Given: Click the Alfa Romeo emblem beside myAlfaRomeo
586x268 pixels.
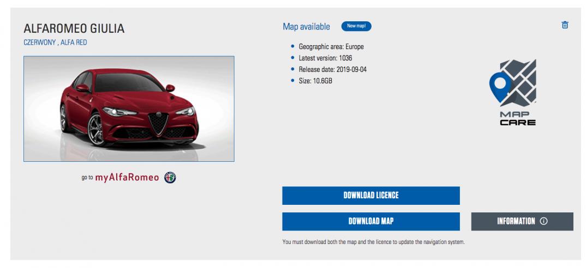Looking at the screenshot, I should (170, 178).
